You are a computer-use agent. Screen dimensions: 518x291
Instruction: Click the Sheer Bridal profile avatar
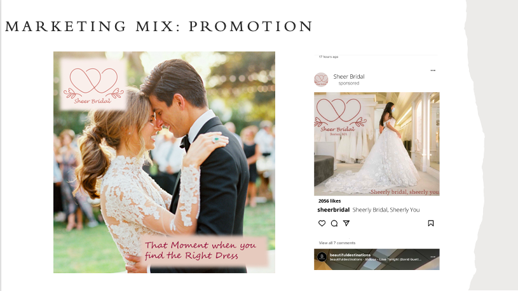point(321,79)
